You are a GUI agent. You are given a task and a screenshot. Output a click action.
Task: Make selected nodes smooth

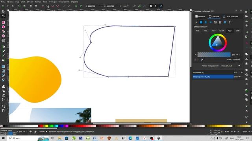[48, 6]
